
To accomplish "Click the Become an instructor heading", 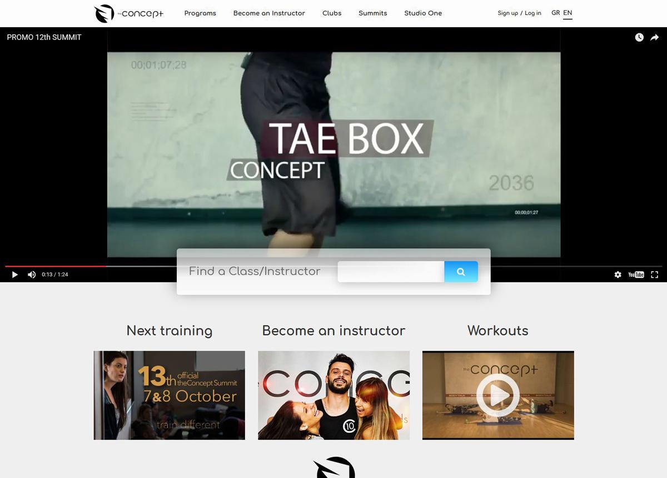I will (x=333, y=331).
